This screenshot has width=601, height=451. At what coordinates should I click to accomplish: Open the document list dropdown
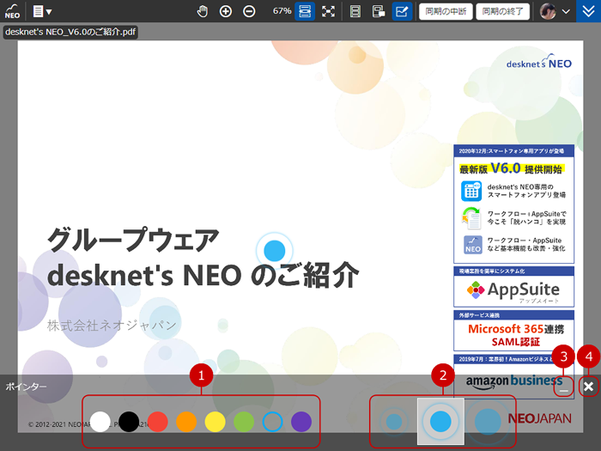(41, 11)
